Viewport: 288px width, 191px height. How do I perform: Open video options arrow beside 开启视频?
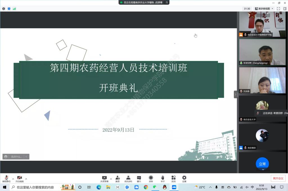tap(26, 178)
